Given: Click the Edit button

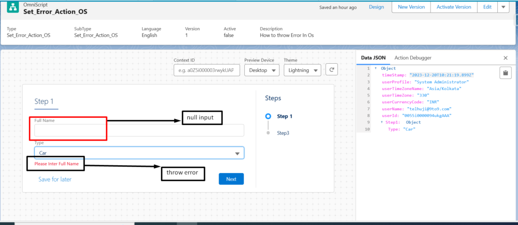Looking at the screenshot, I should (487, 7).
